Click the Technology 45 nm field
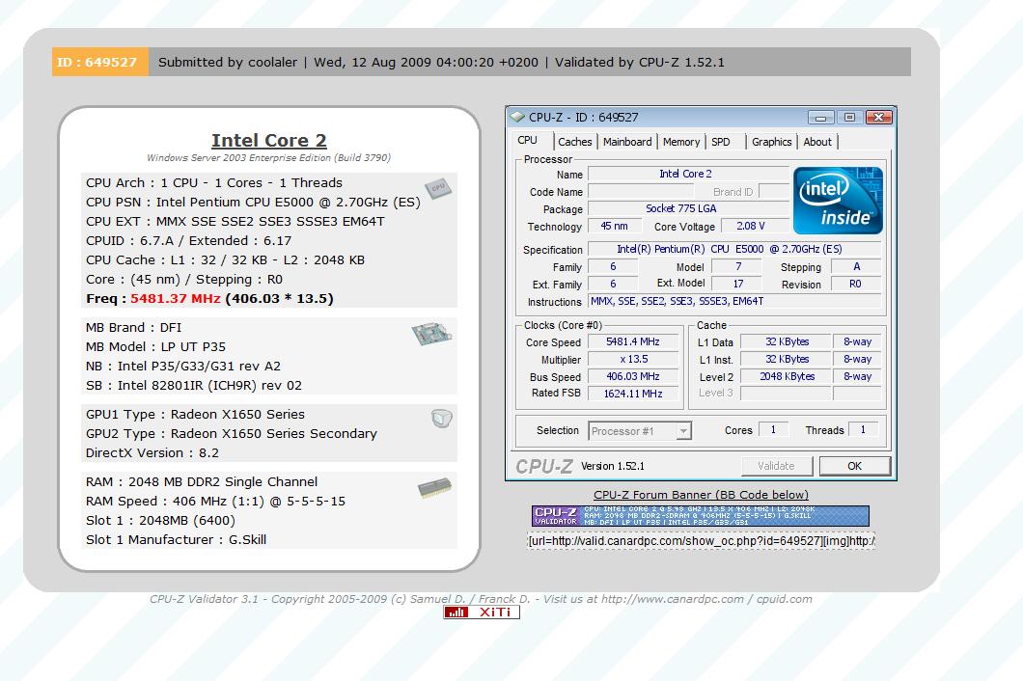 click(614, 226)
